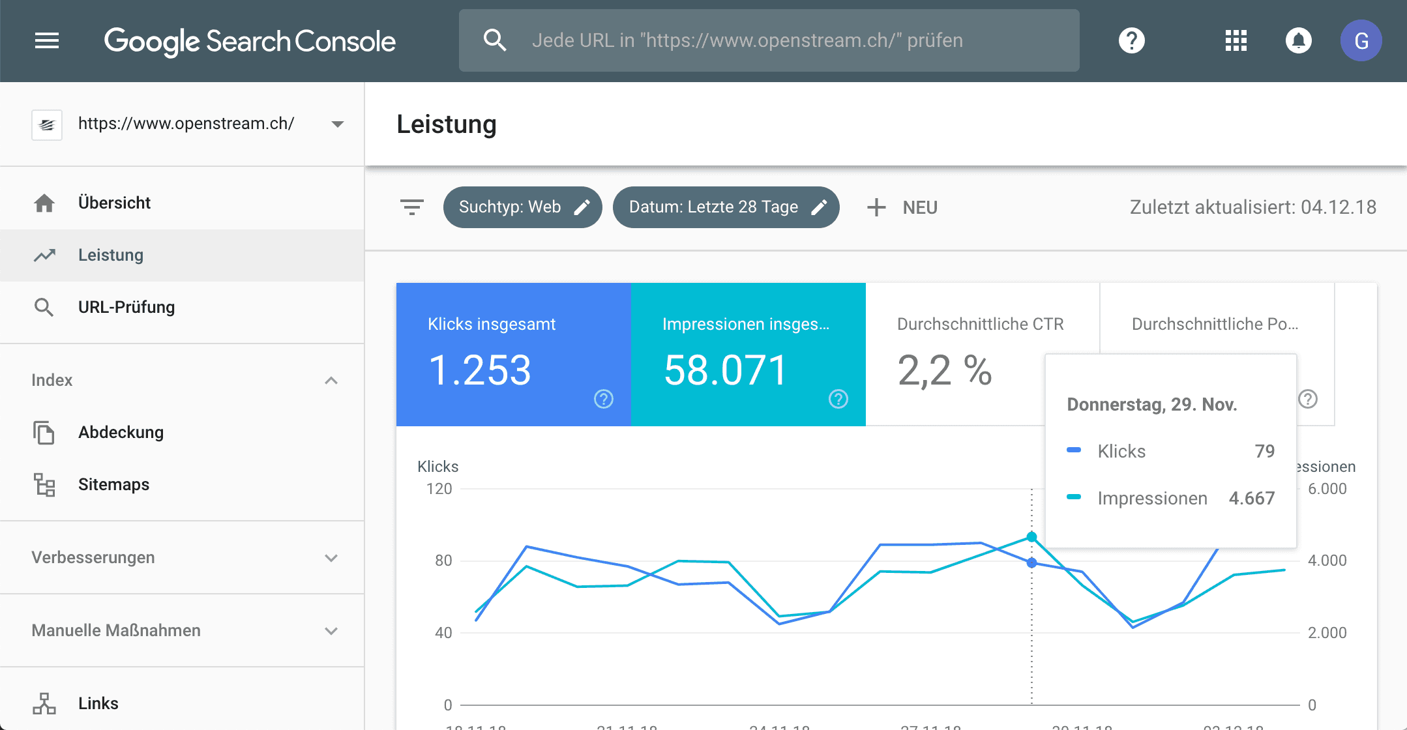Open the hamburger navigation menu
Viewport: 1407px width, 730px height.
[47, 40]
